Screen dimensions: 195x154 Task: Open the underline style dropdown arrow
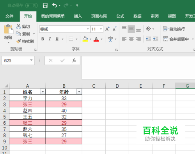coord(62,39)
